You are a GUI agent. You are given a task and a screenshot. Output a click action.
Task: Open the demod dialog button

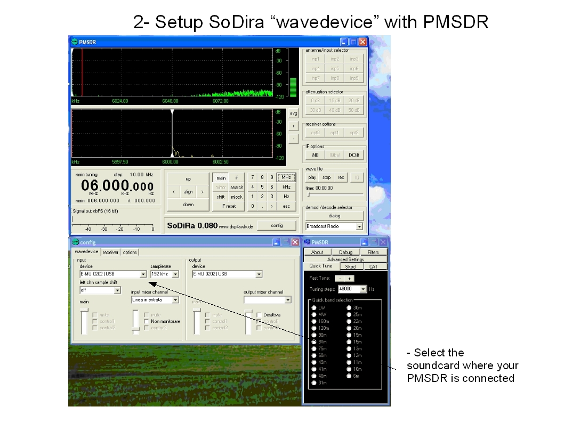coord(335,216)
